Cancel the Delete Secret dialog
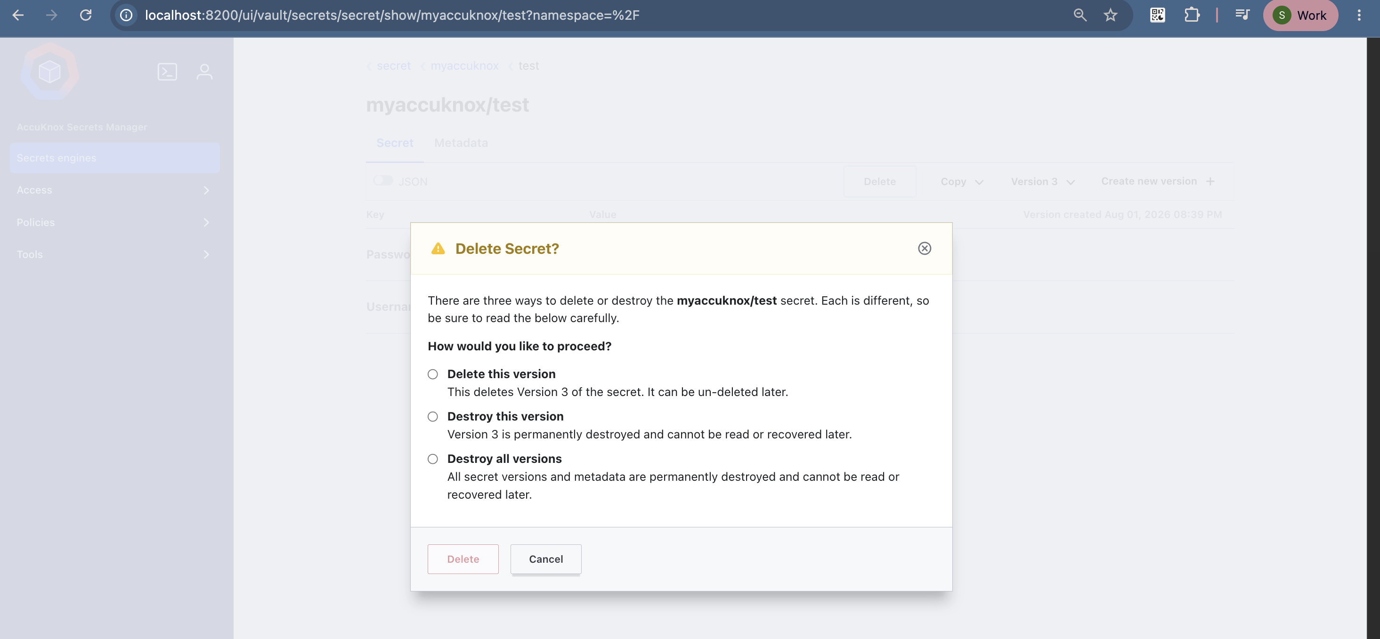Screen dimensions: 1380x639 (546, 559)
